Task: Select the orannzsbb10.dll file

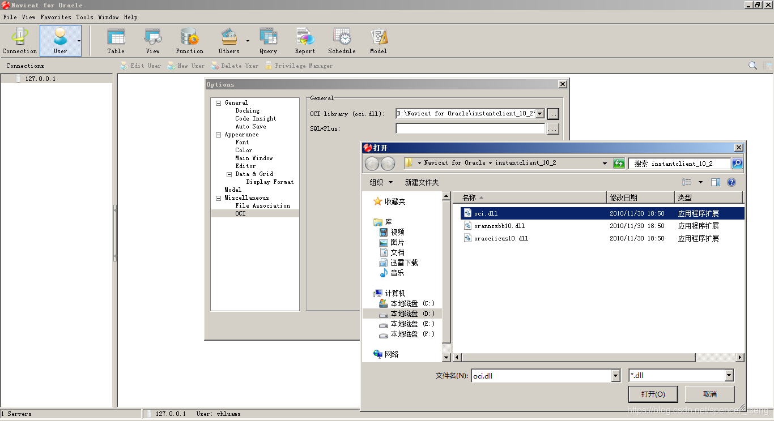Action: coord(602,226)
